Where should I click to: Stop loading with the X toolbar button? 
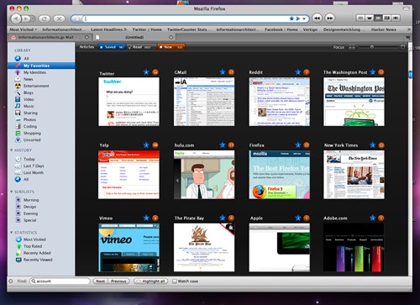coord(59,18)
